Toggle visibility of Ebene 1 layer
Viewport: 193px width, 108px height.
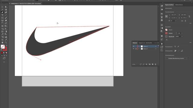134,49
